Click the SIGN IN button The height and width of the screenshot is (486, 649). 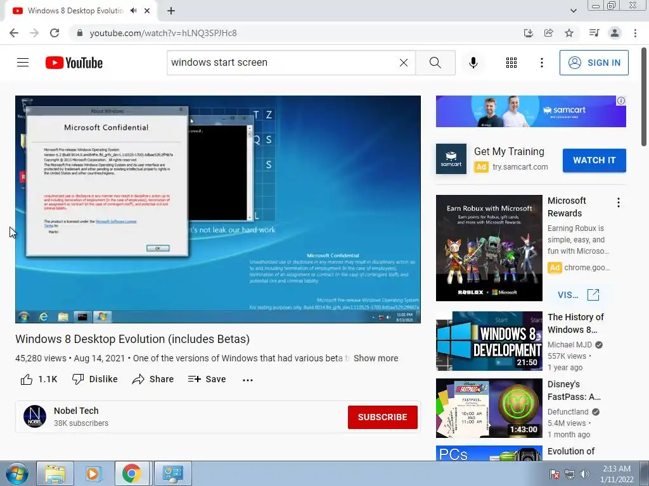(x=593, y=63)
